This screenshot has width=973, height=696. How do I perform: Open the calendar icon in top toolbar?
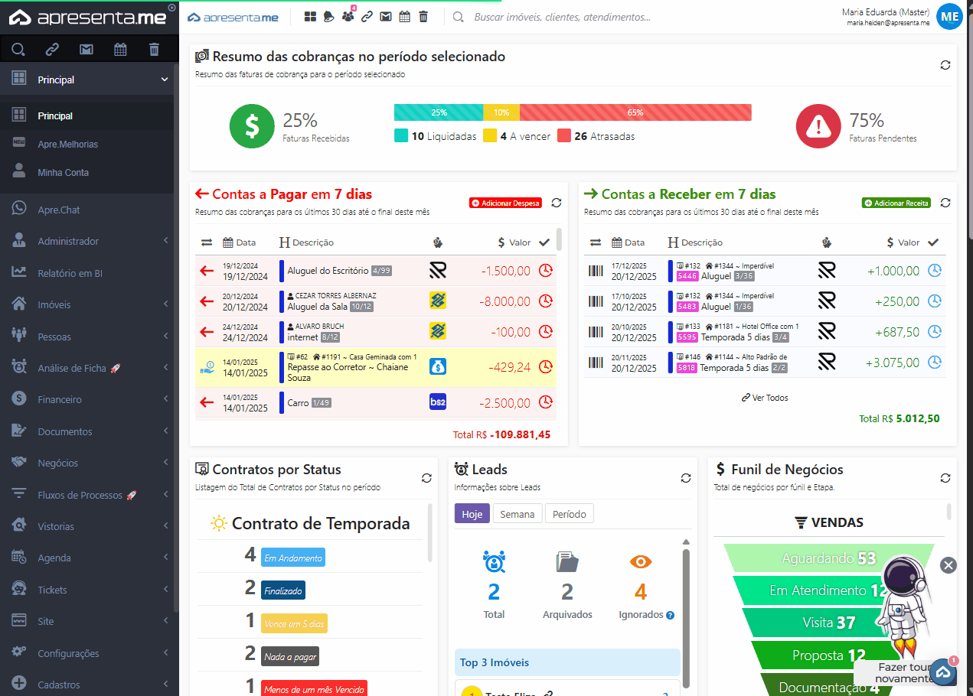tap(405, 17)
